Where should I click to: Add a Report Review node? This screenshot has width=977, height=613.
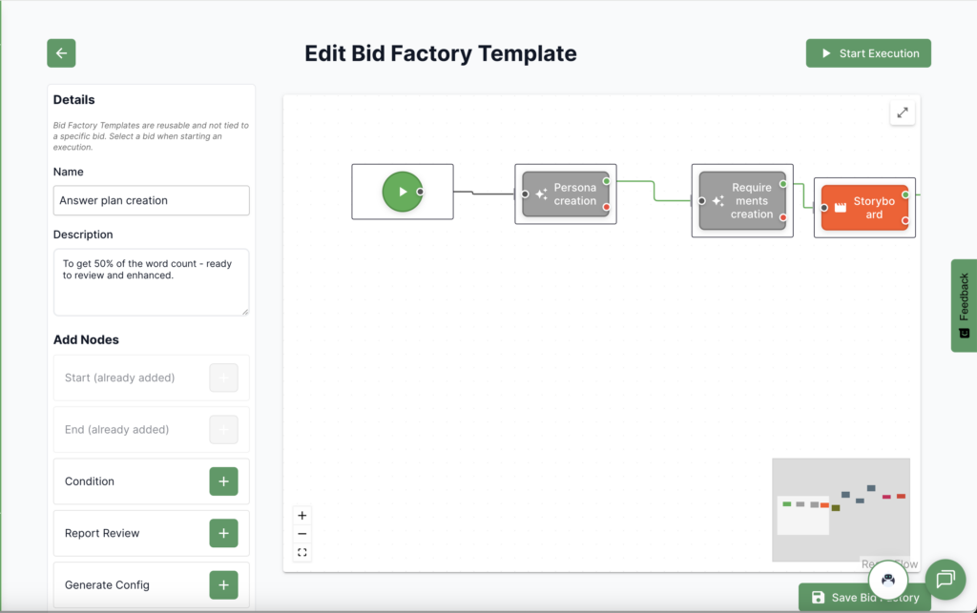223,533
